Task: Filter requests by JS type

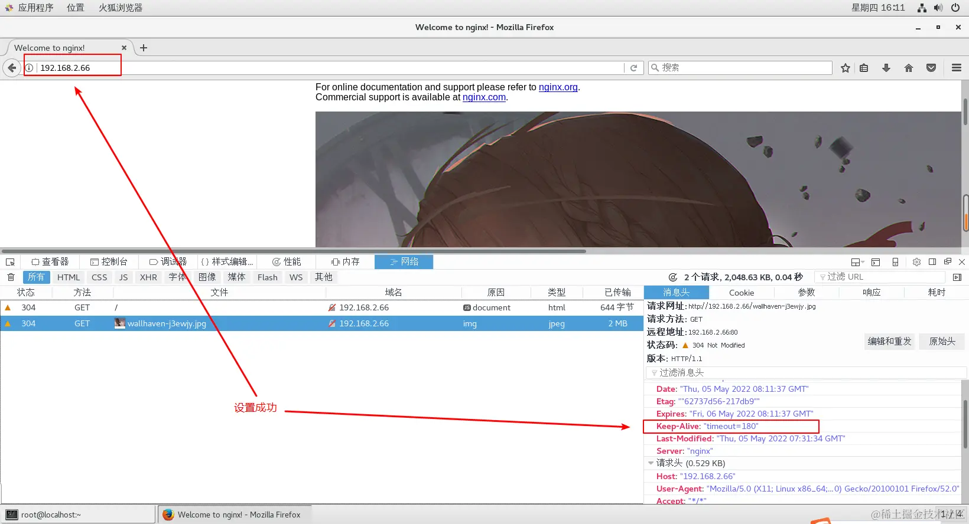Action: pos(123,277)
